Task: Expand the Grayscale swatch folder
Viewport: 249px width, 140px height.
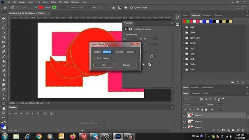Action: point(184,38)
